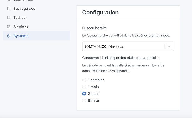Click the Configuration card heading

click(100, 12)
